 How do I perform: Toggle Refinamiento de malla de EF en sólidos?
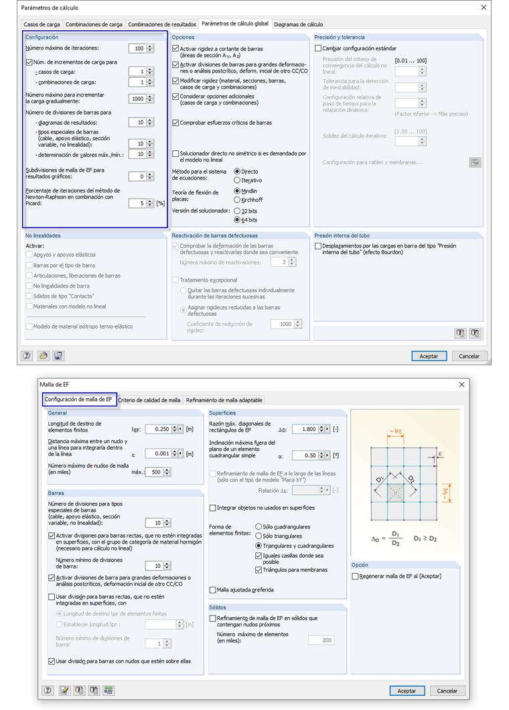pyautogui.click(x=213, y=619)
